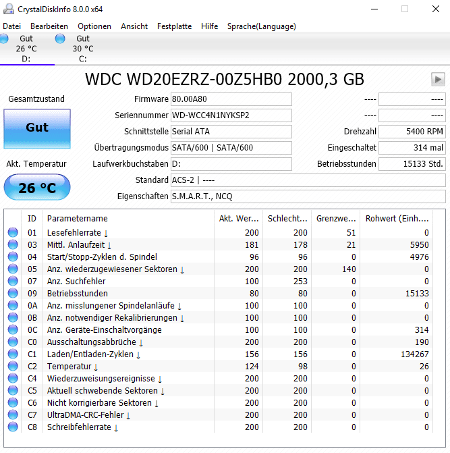
Task: Select the D: drive status orb
Action: point(4,38)
